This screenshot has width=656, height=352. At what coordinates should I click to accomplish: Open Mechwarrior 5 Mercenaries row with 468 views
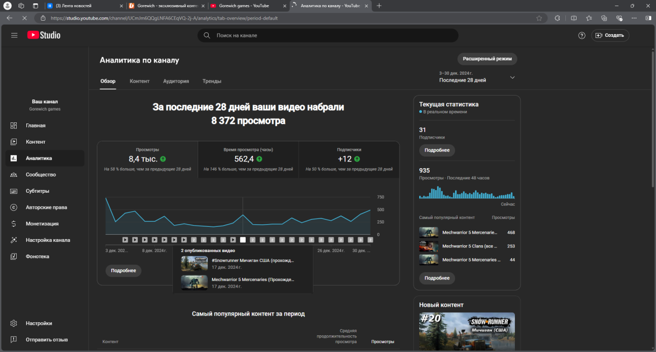[467, 232]
